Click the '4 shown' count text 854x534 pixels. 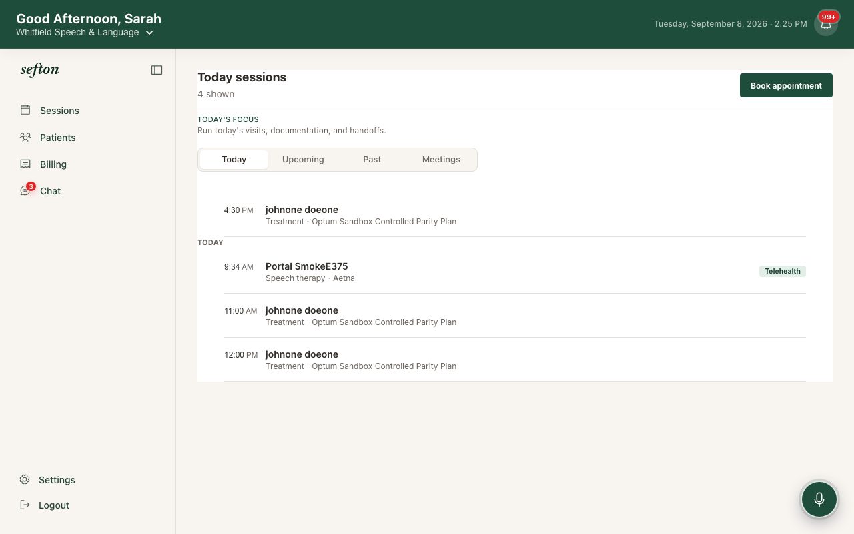click(x=216, y=94)
